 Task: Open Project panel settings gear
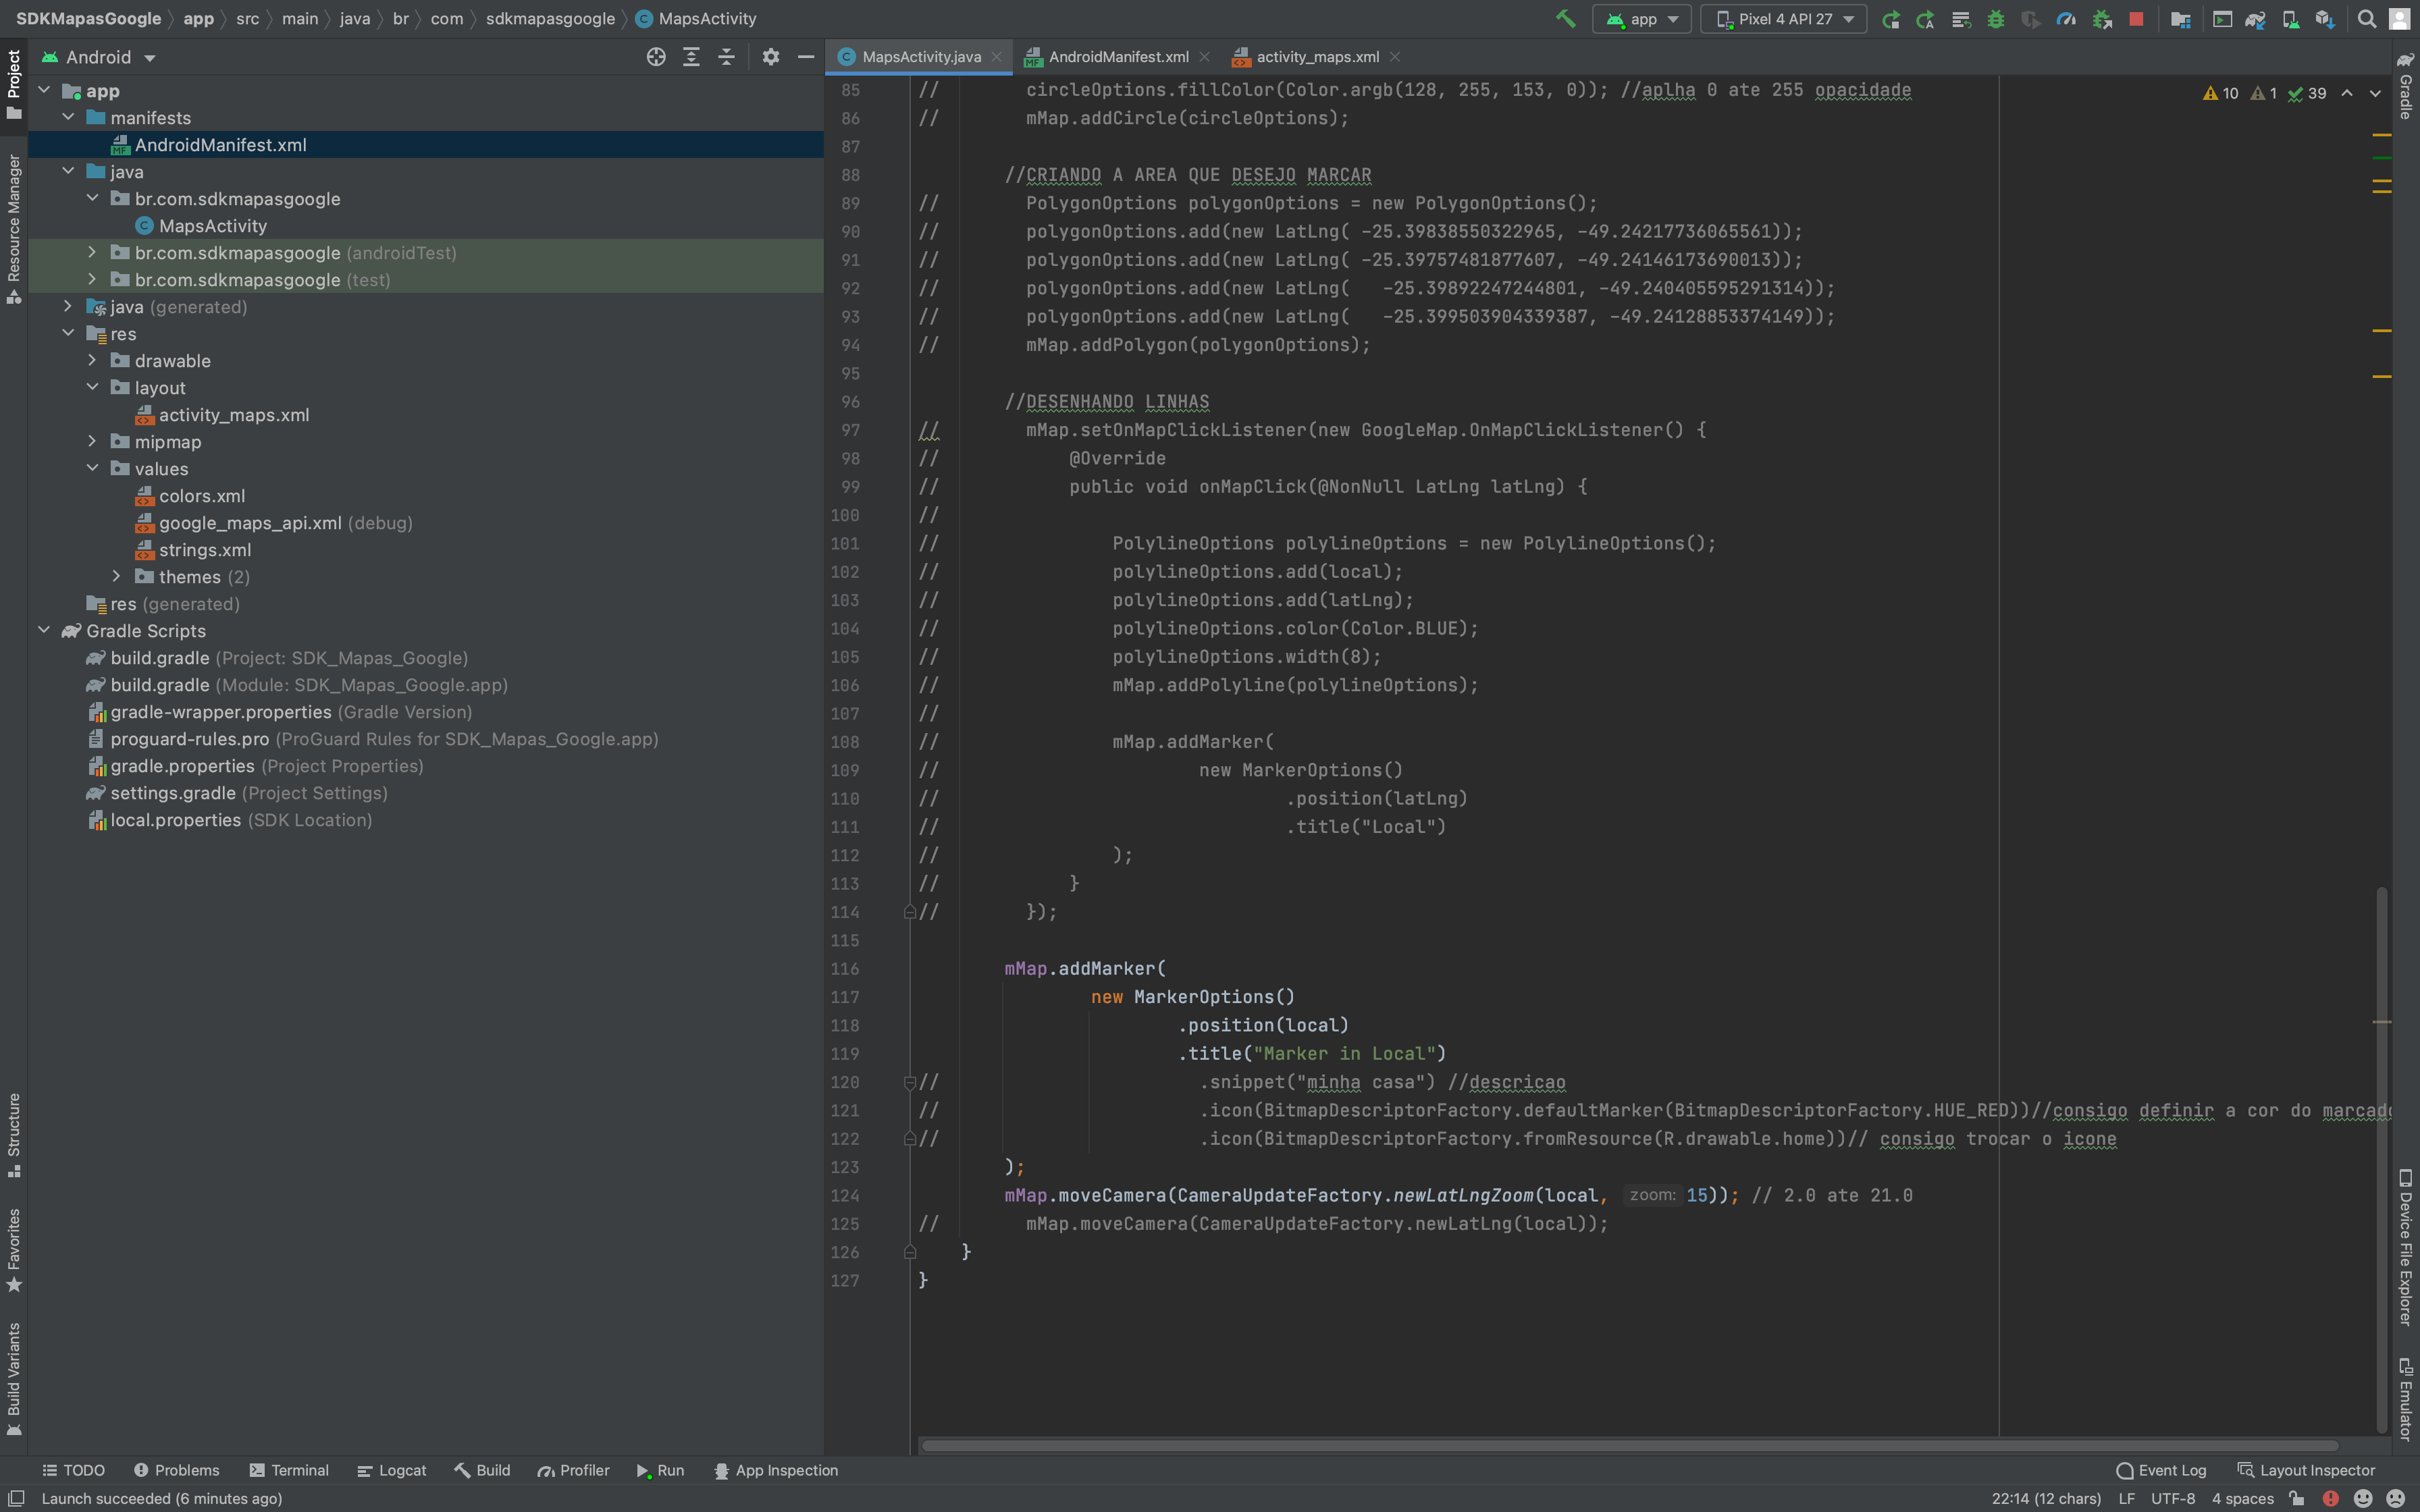pos(770,57)
